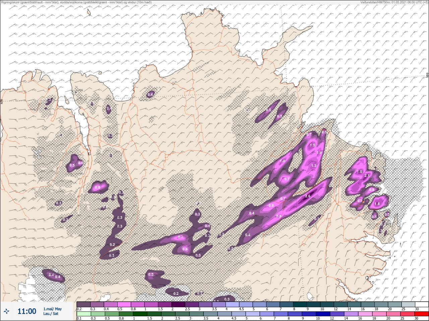
Task: Click the 0.2 label under the top legend row
Action: coord(79,309)
